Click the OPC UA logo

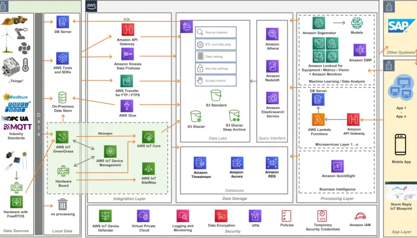click(x=15, y=119)
